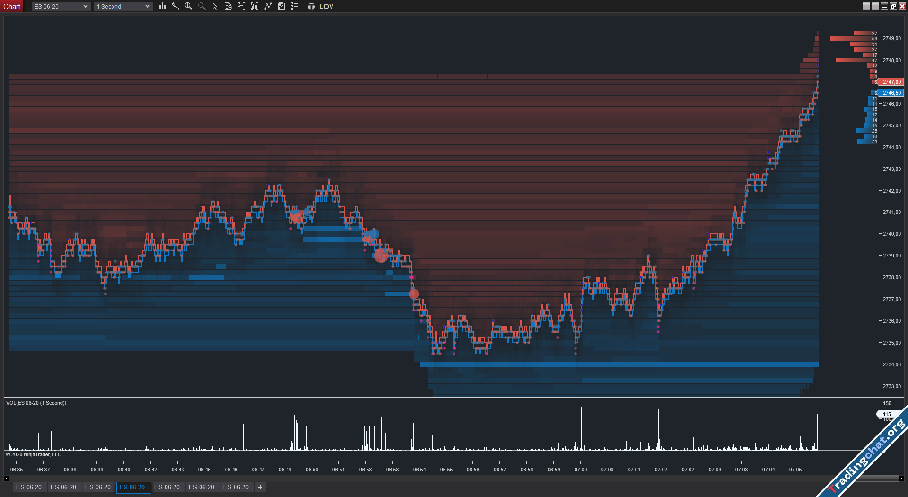The height and width of the screenshot is (497, 908).
Task: Open the Drawing Tools pencil icon
Action: [x=175, y=6]
